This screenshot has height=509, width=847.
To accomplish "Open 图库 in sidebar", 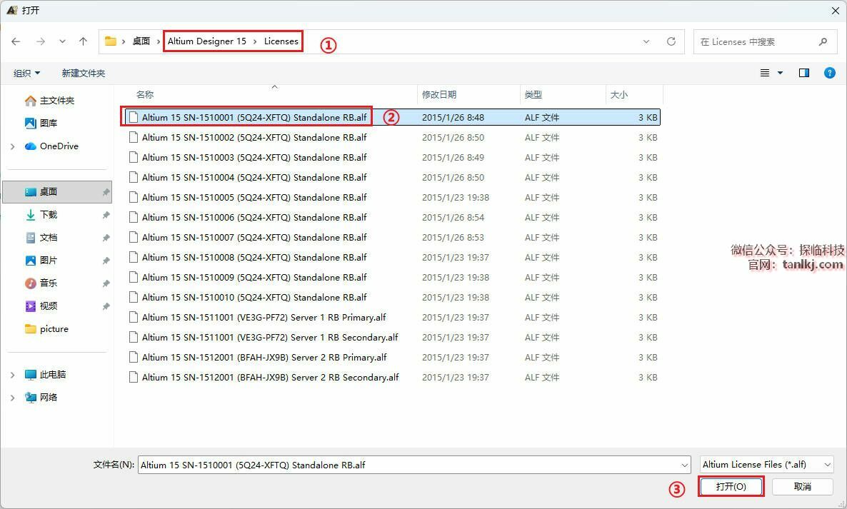I will [x=49, y=123].
